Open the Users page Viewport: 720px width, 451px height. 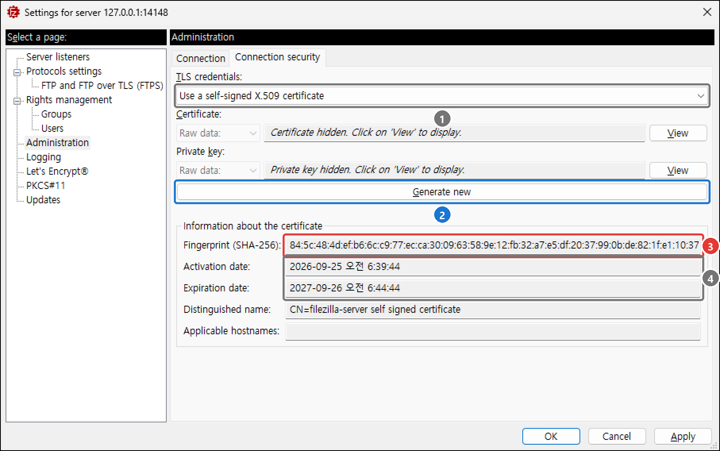(x=52, y=128)
